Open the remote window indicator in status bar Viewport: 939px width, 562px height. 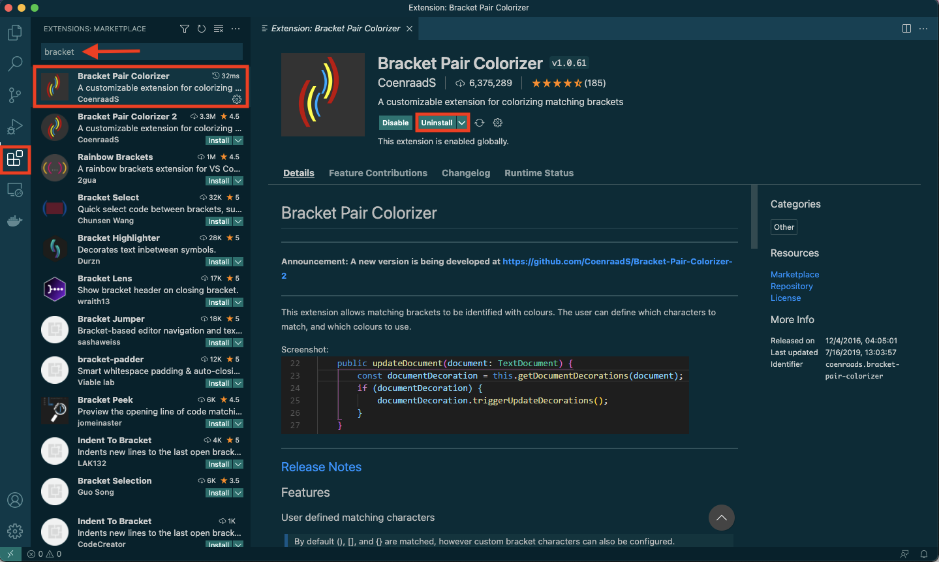(10, 554)
